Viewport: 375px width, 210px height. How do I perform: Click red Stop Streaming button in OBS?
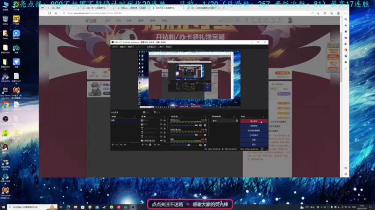tap(254, 121)
